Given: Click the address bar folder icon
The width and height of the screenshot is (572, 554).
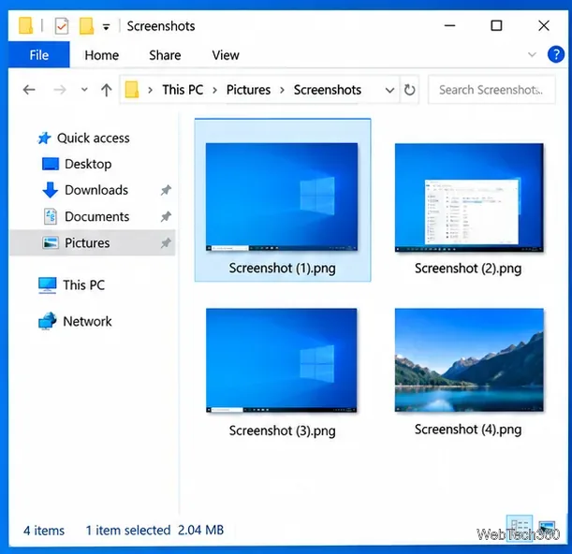Looking at the screenshot, I should click(132, 90).
